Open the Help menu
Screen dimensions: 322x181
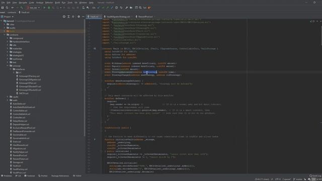tap(91, 3)
